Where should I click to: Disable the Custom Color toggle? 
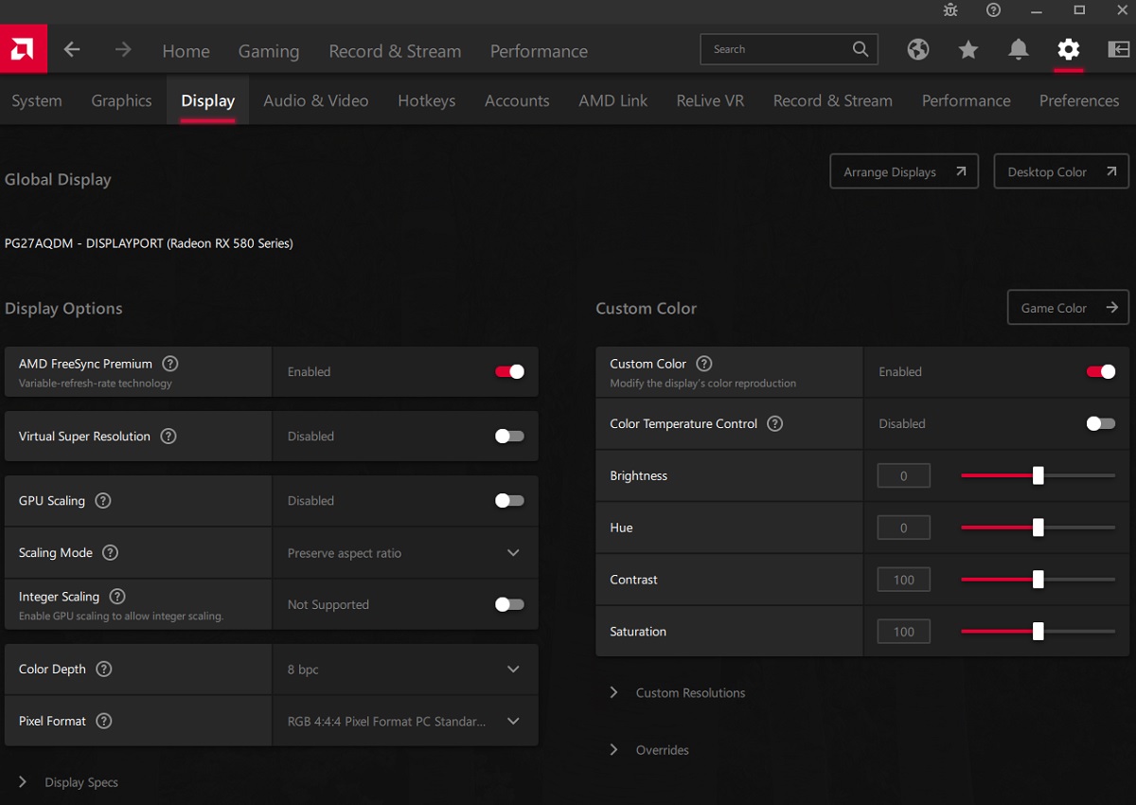[1101, 372]
